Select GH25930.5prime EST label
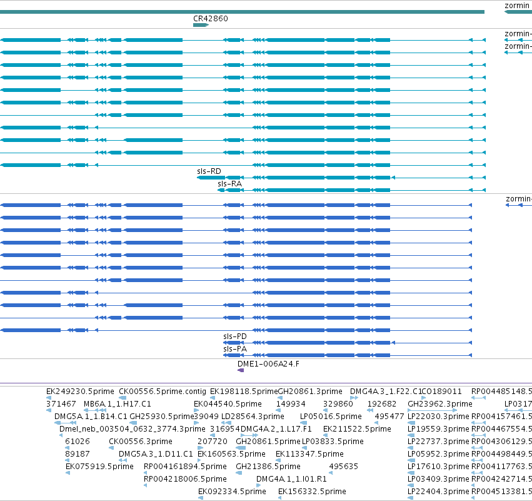Viewport: 532px width, 501px height. tap(161, 417)
